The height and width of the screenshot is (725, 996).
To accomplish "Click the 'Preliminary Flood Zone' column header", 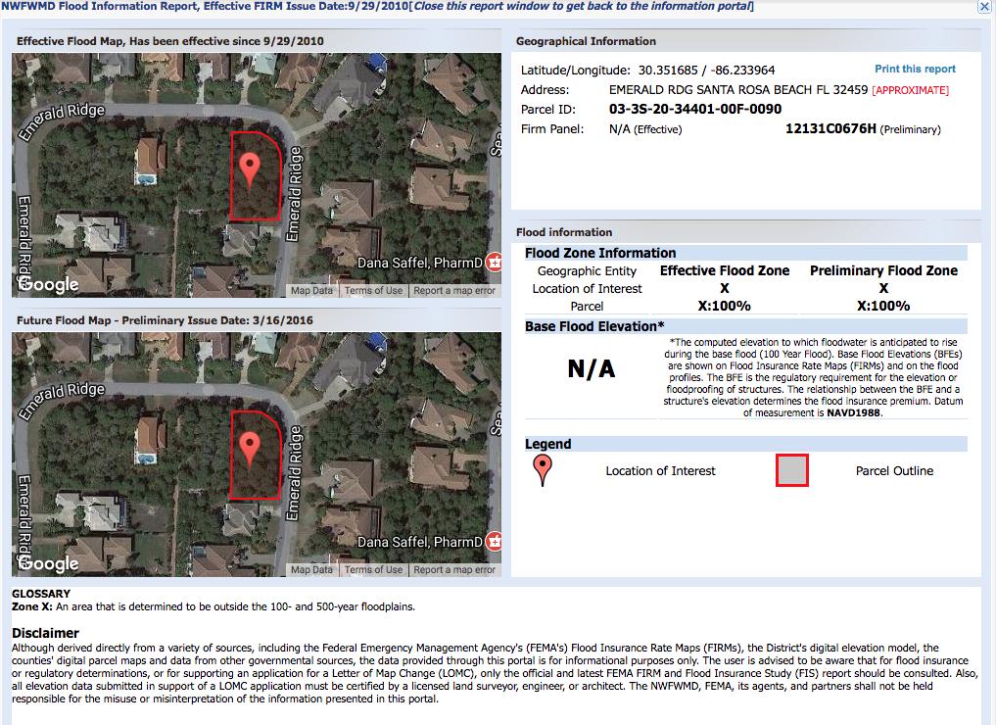I will pos(883,270).
